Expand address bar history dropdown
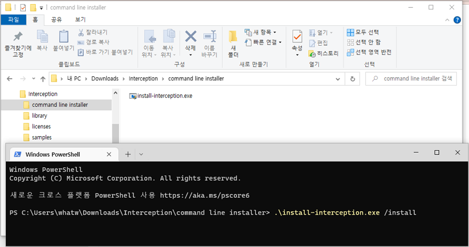Viewport: 469px width, 247px height. coord(338,79)
